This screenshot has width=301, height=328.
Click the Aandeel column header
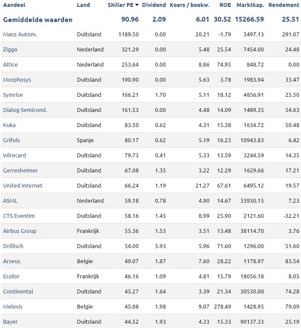coord(14,5)
